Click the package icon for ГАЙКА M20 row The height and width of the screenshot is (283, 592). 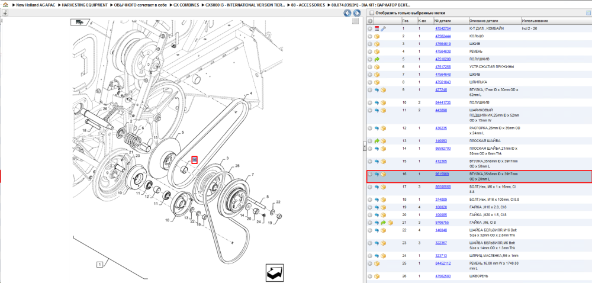click(383, 215)
